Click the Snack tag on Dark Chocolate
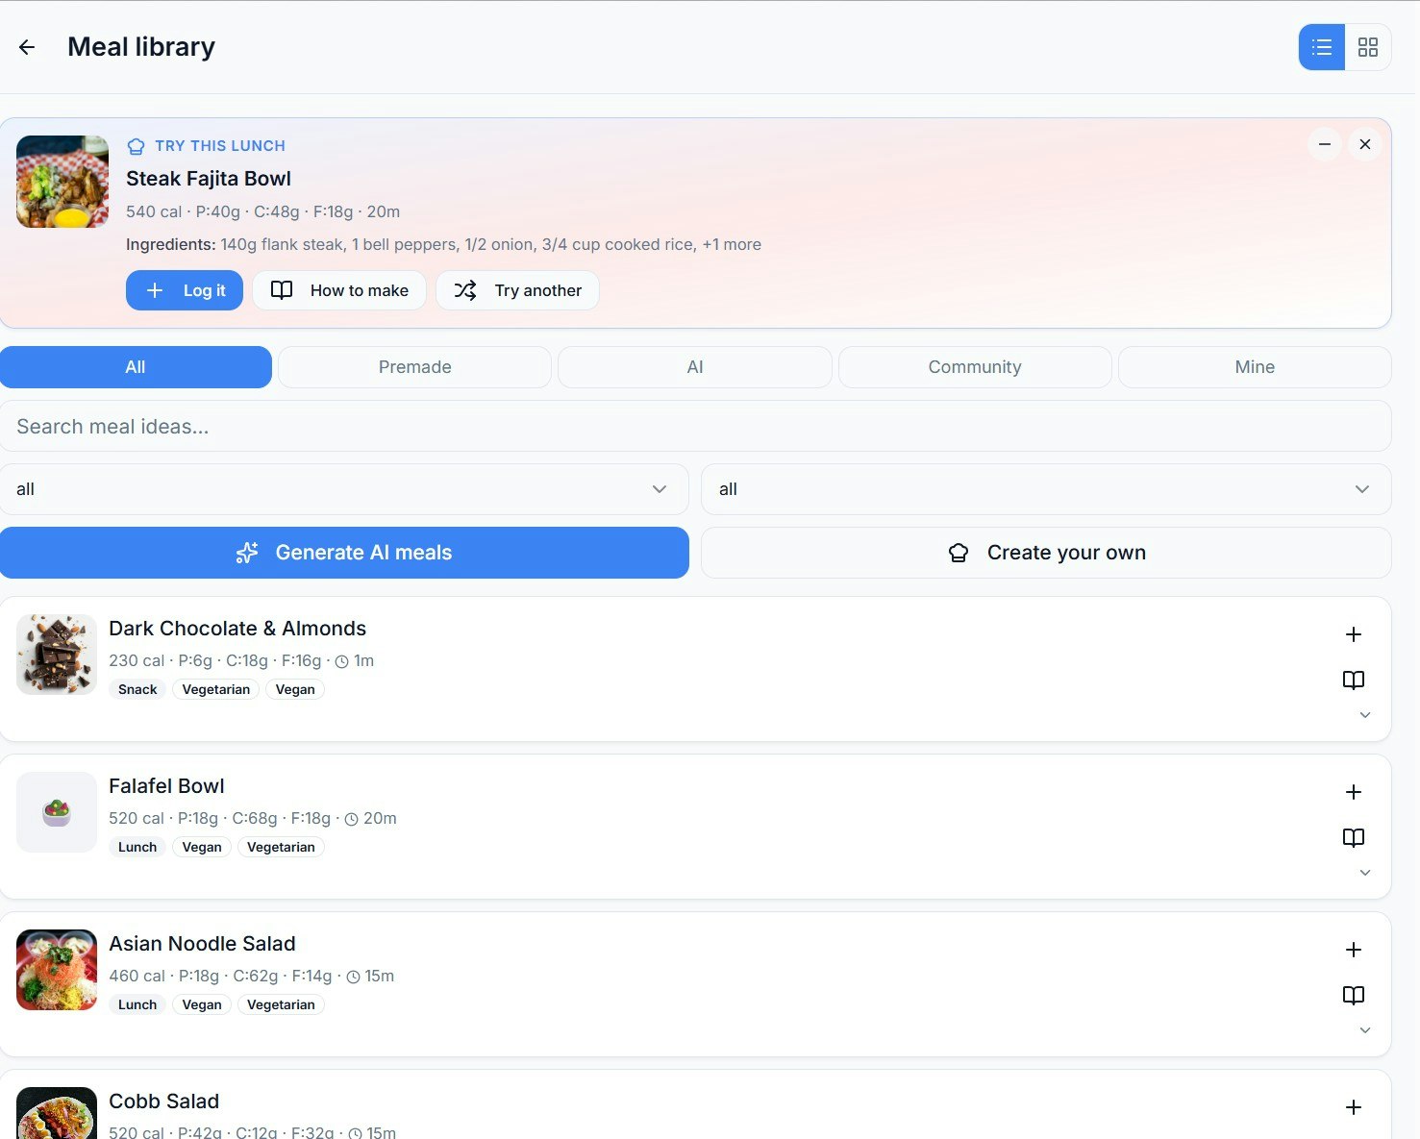This screenshot has width=1420, height=1139. pos(137,689)
